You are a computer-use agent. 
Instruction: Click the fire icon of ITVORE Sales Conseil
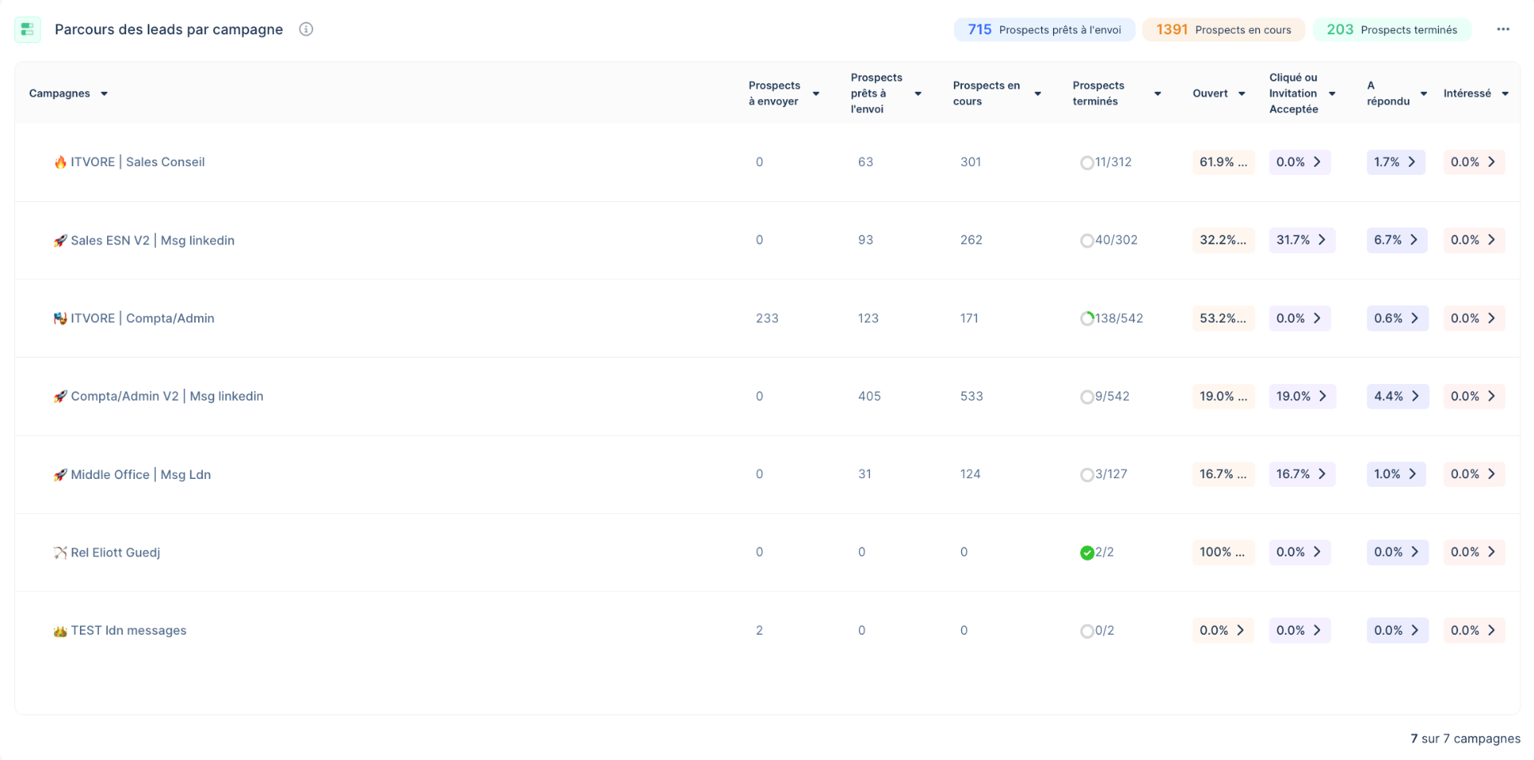point(60,162)
